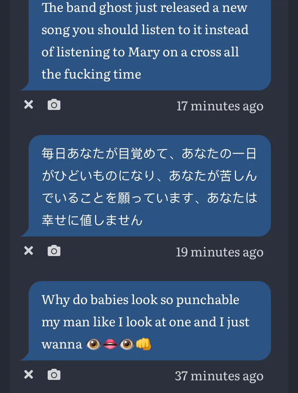
Task: Remove the punchable babies message
Action: point(29,375)
